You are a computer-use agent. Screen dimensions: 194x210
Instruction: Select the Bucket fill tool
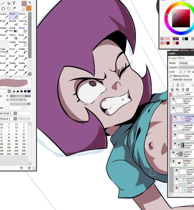point(14,23)
